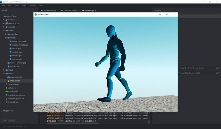Collapse the models folder

click(x=6, y=38)
